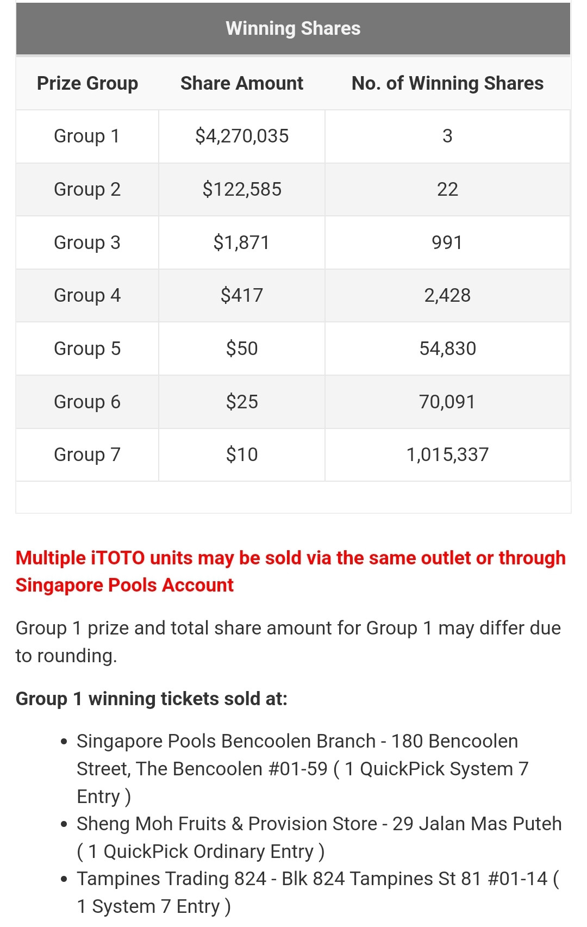
Task: Click the Share Amount column heading
Action: pyautogui.click(x=242, y=83)
